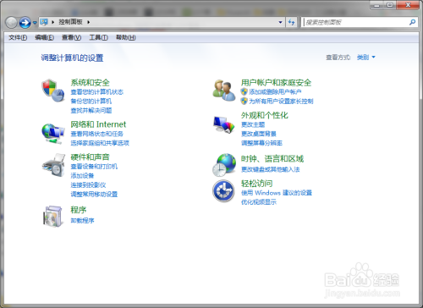Screen dimensions: 423x308
Task: Expand arrow after 控制面板 in breadcrumb
Action: (x=89, y=22)
